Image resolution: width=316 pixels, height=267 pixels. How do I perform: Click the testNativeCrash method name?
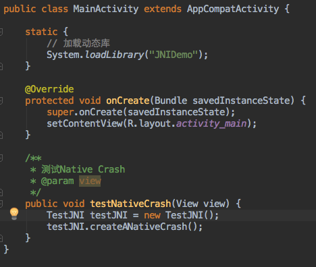[x=130, y=204]
